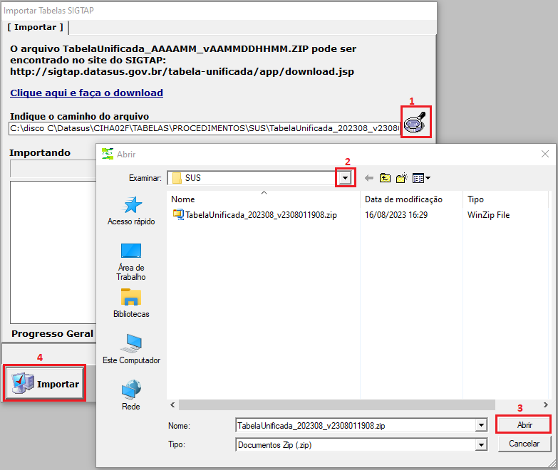Switch to the Importar tab
The width and height of the screenshot is (558, 470).
(x=35, y=27)
